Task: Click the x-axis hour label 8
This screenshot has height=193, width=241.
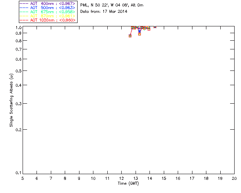Action: [x=65, y=178]
